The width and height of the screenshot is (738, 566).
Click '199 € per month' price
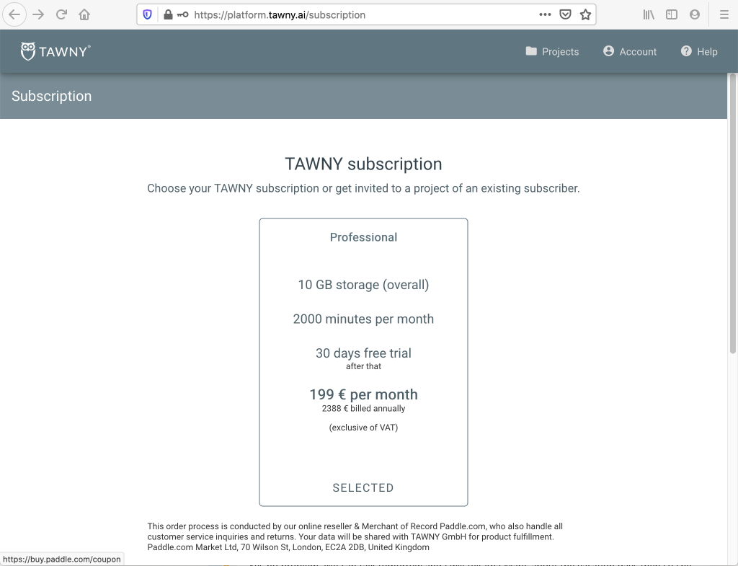(x=363, y=394)
